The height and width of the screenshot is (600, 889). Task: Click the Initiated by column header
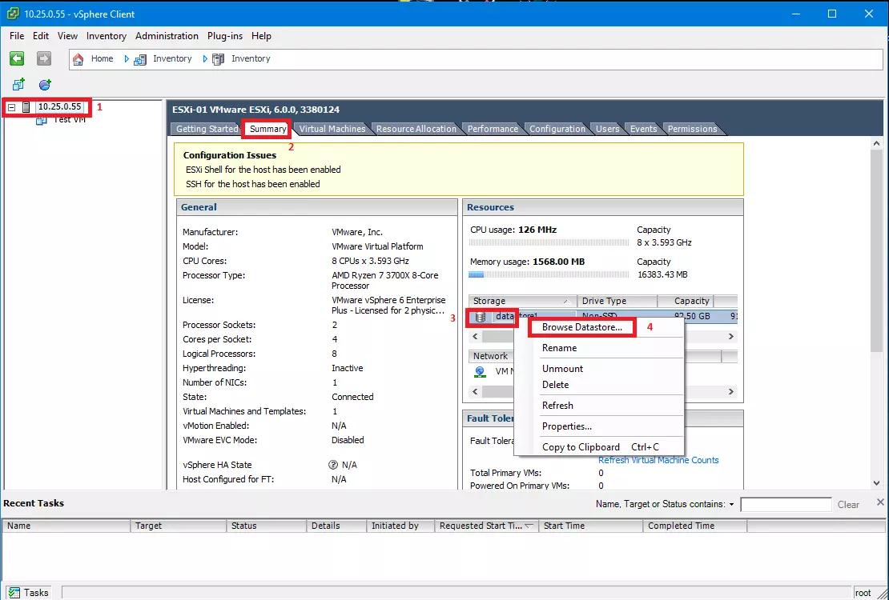[x=400, y=526]
